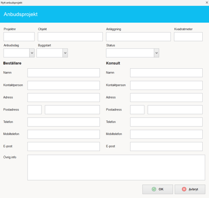Click the Konsult Mobiltelefon field

point(166,134)
